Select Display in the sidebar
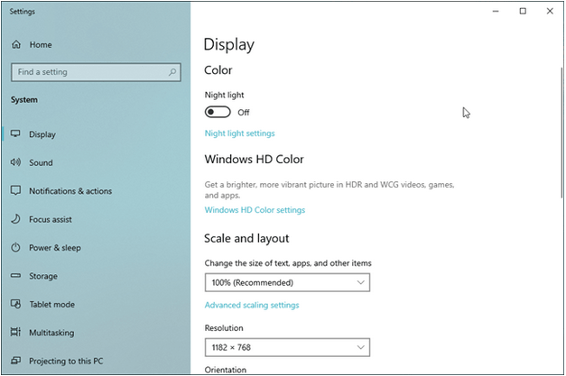The width and height of the screenshot is (566, 376). point(42,134)
